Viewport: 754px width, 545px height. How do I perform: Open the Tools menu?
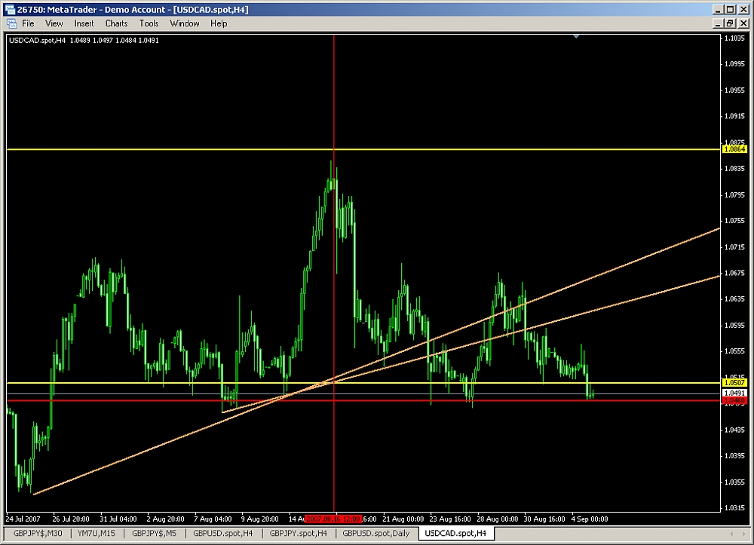(149, 23)
